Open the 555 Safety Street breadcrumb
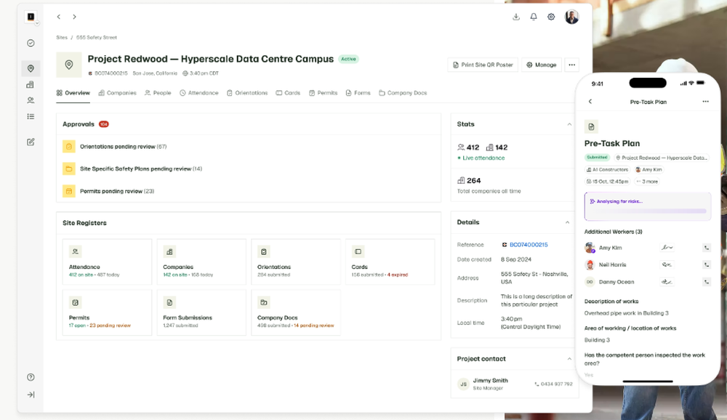 tap(97, 38)
